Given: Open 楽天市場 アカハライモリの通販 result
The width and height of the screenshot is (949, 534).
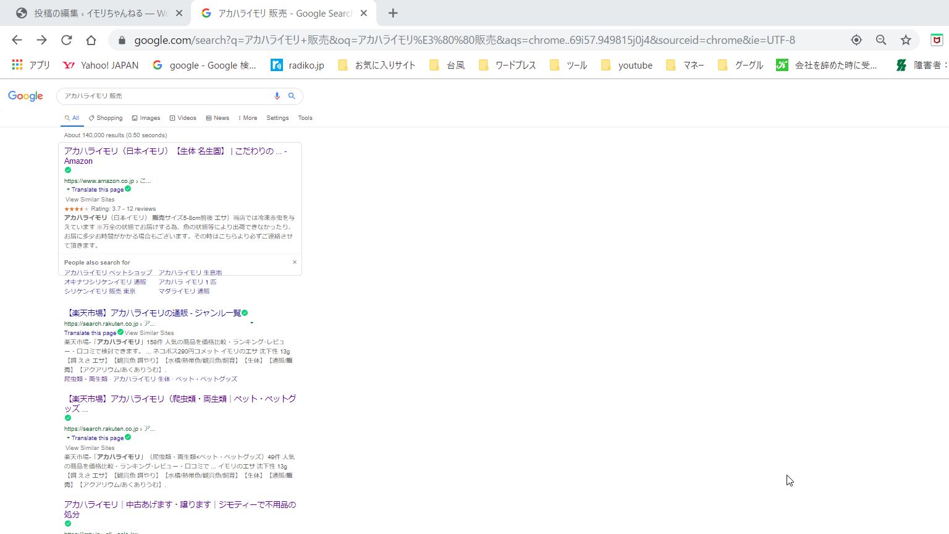Looking at the screenshot, I should (153, 313).
